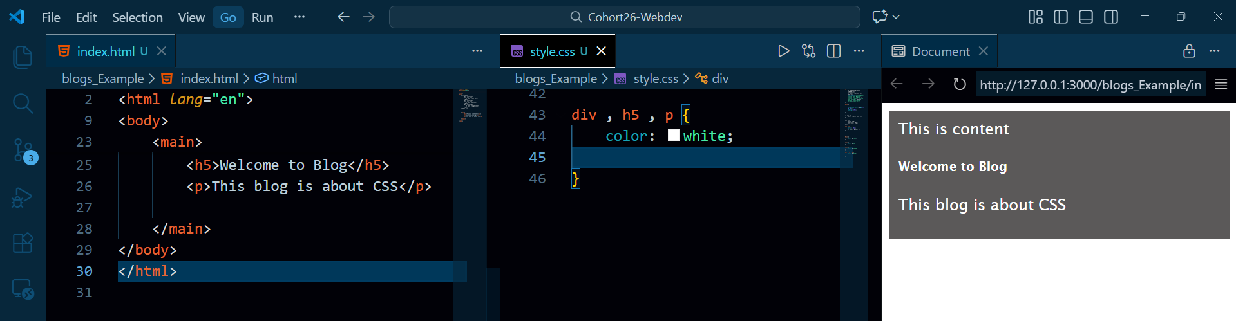The image size is (1236, 321).
Task: Reload the browser preview page
Action: click(960, 84)
